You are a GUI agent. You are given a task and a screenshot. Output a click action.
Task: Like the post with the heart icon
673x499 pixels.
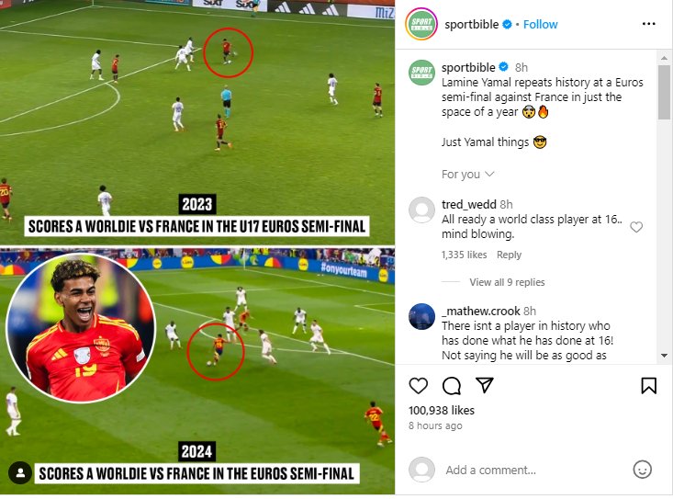(x=418, y=386)
